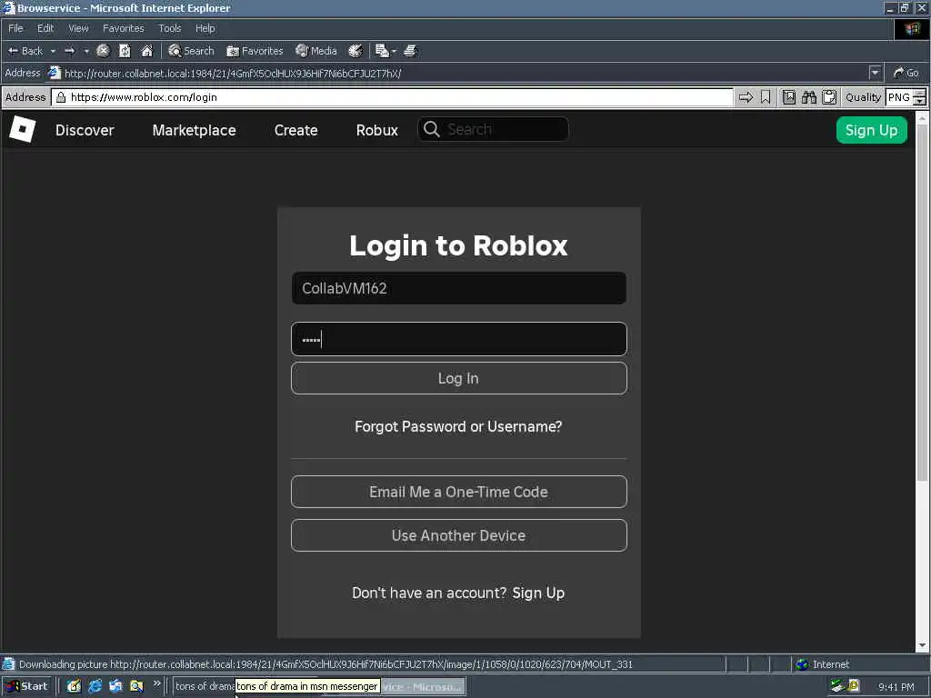Image resolution: width=931 pixels, height=698 pixels.
Task: Open the IE Favorites pane
Action: tap(255, 51)
